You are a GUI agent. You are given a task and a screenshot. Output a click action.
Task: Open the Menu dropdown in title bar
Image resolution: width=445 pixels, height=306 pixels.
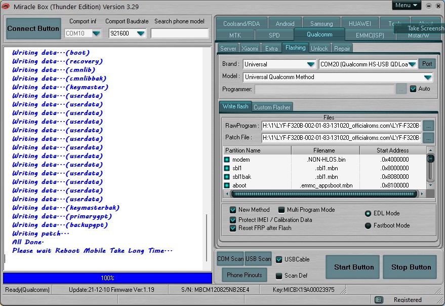[407, 6]
